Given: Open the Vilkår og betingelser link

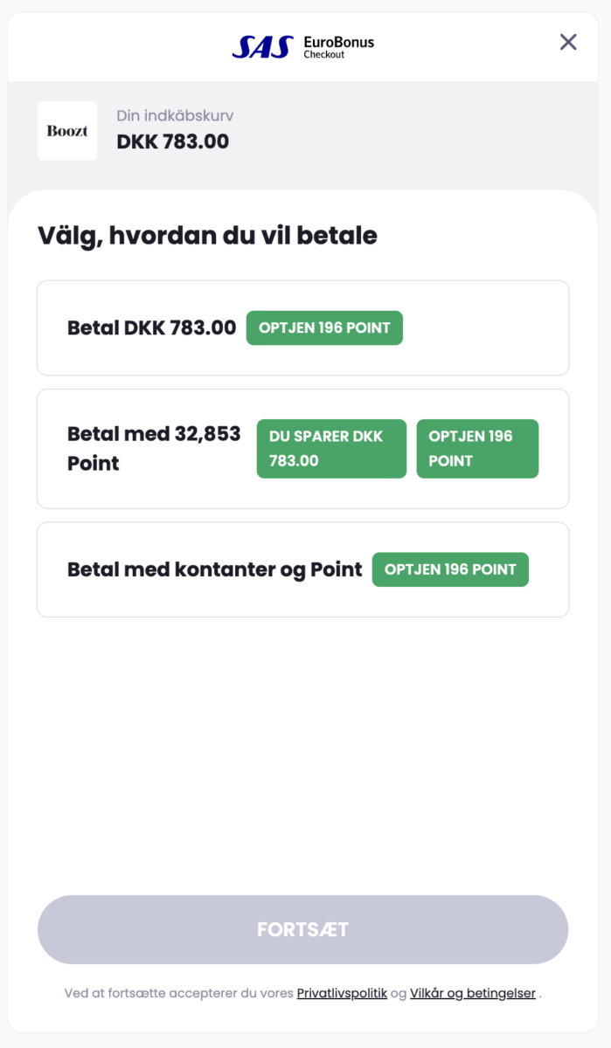Looking at the screenshot, I should tap(473, 993).
